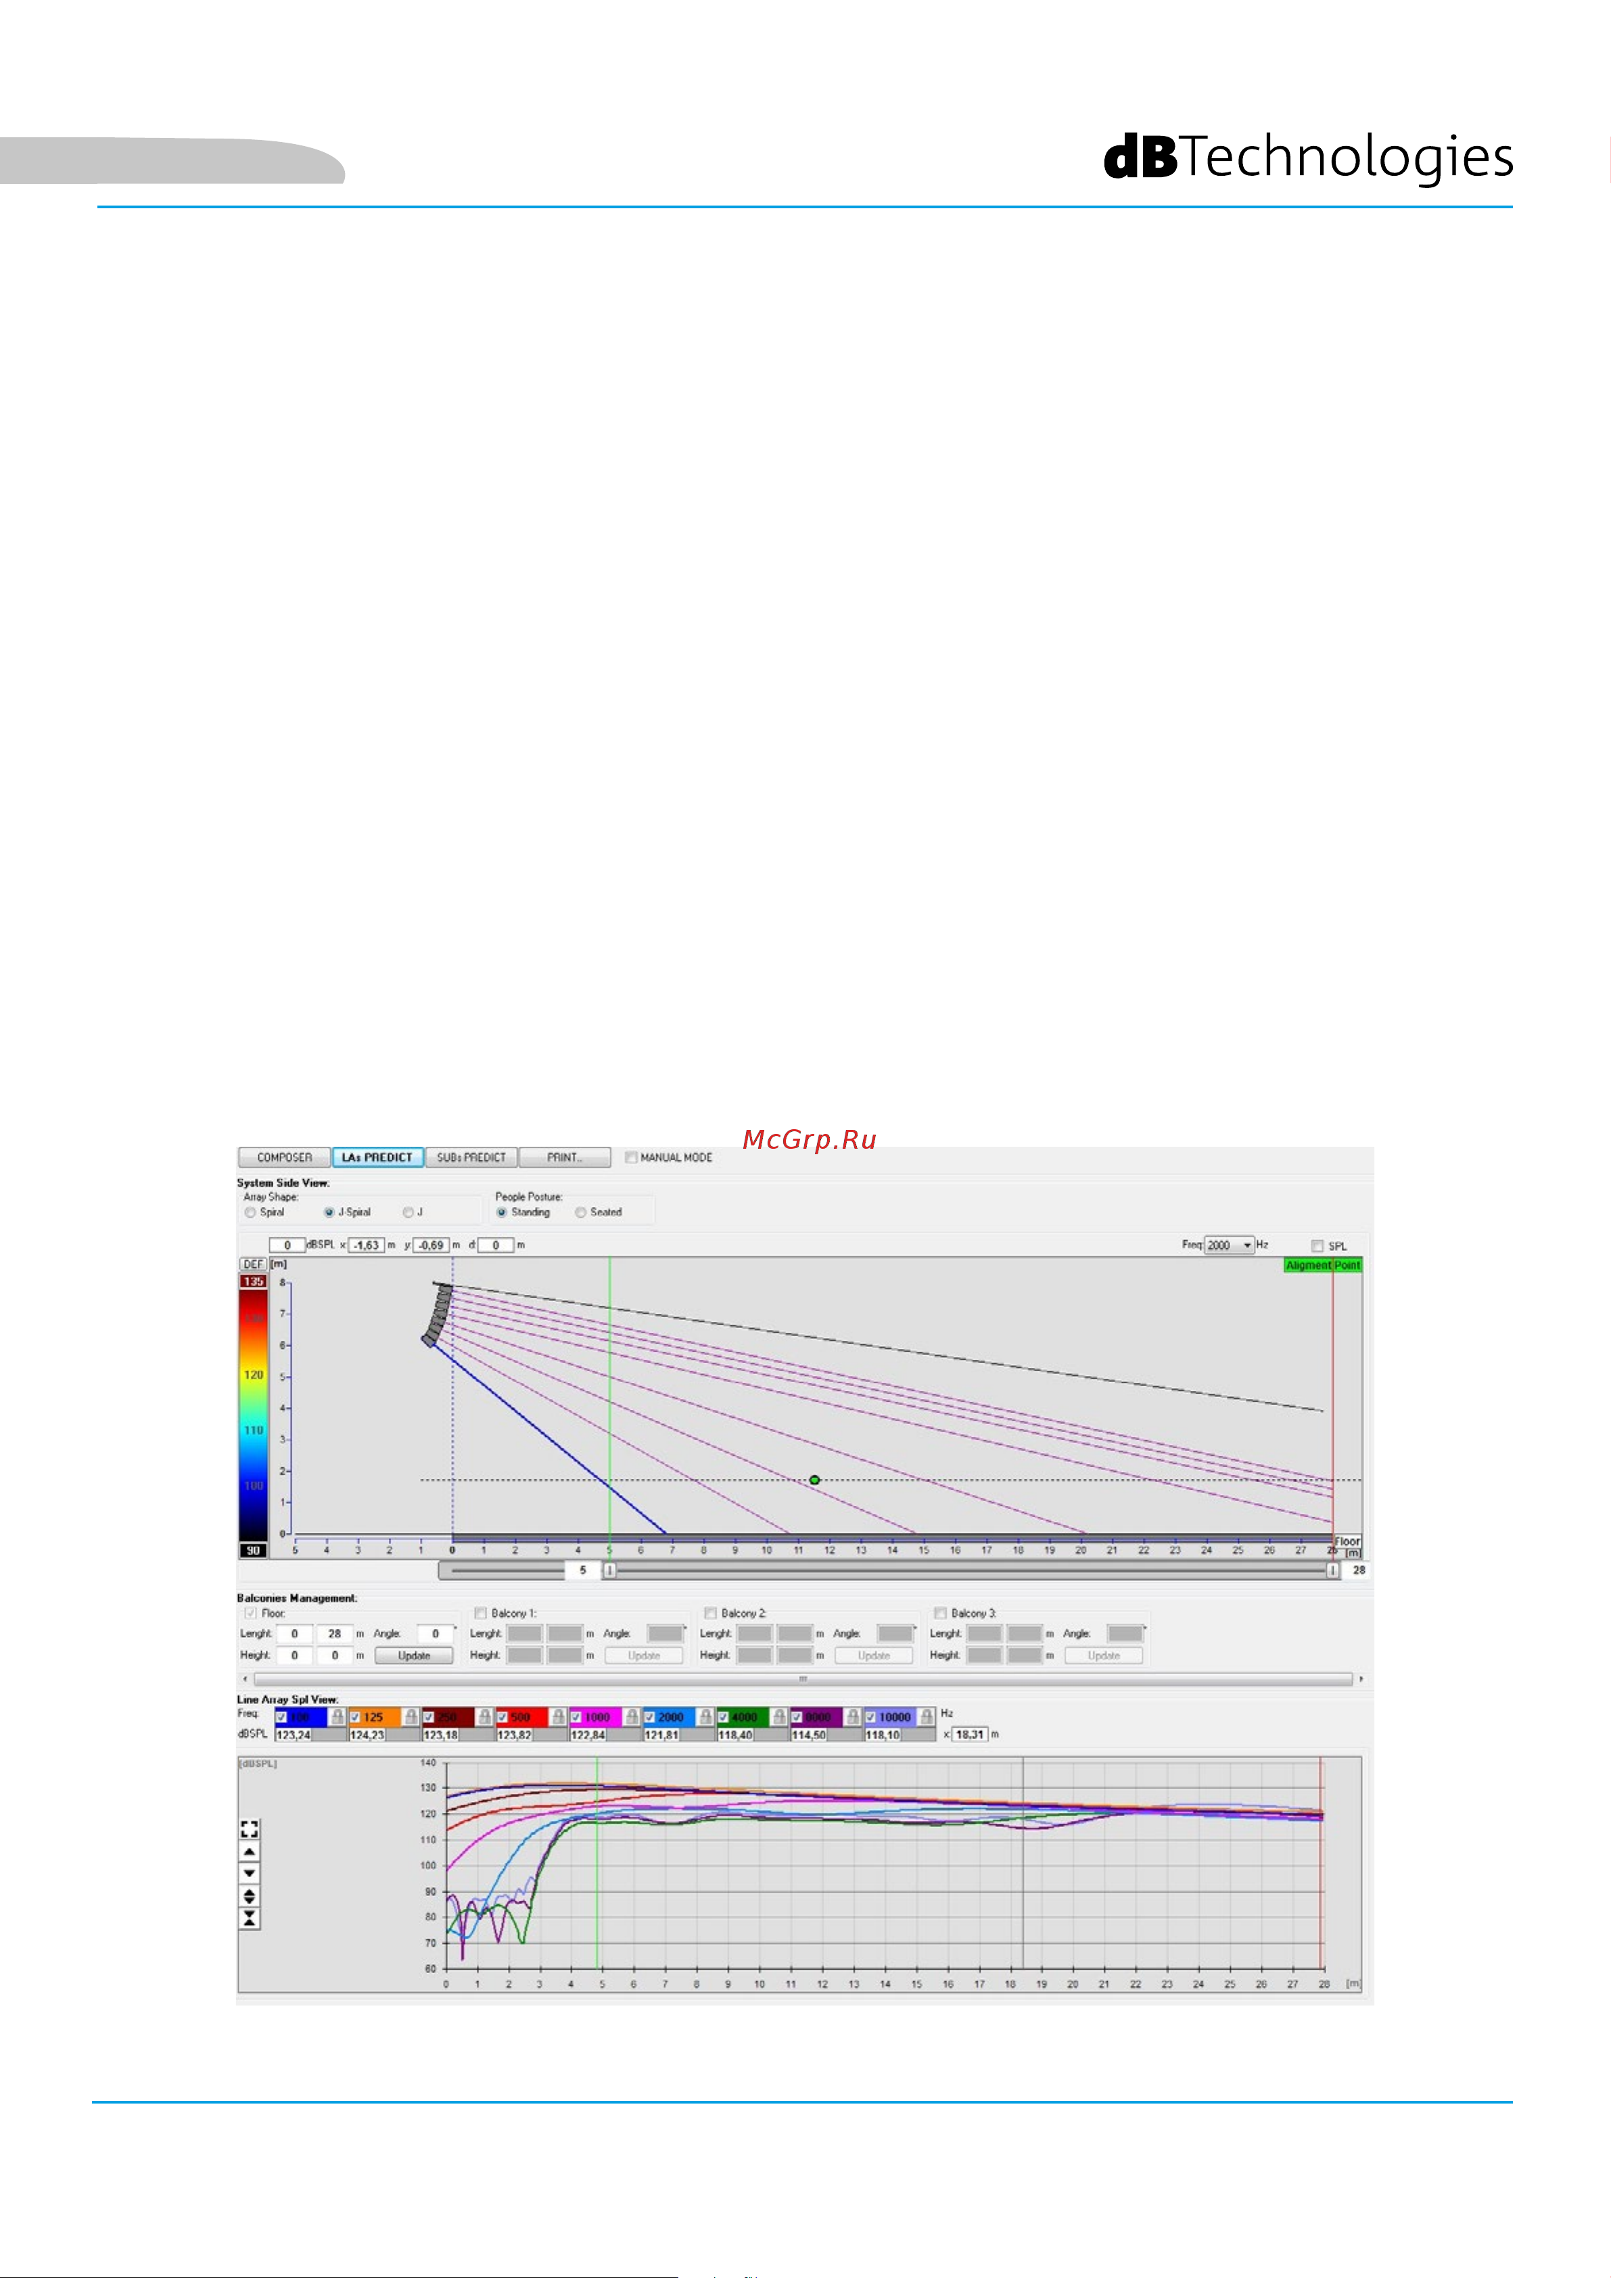Enable the Balcony 1 checkbox
This screenshot has width=1611, height=2278.
(480, 1613)
